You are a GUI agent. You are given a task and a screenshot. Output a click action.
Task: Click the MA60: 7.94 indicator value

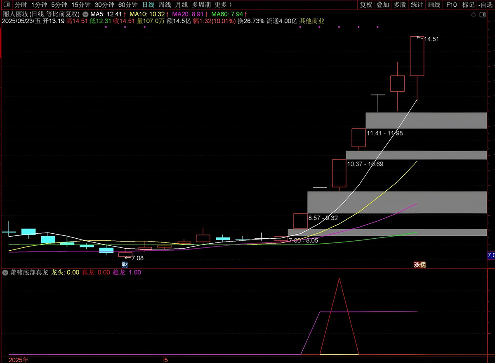click(227, 14)
